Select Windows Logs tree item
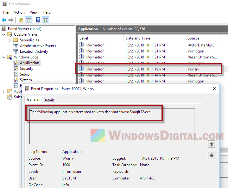The image size is (228, 188). [26, 57]
